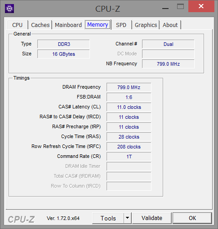
Task: Click the NB Frequency label
Action: point(121,63)
